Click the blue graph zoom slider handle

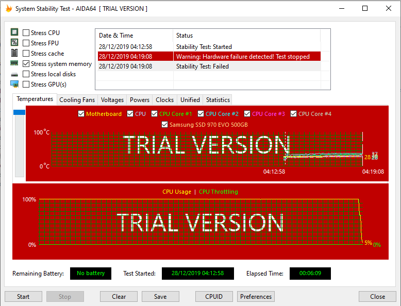click(19, 112)
